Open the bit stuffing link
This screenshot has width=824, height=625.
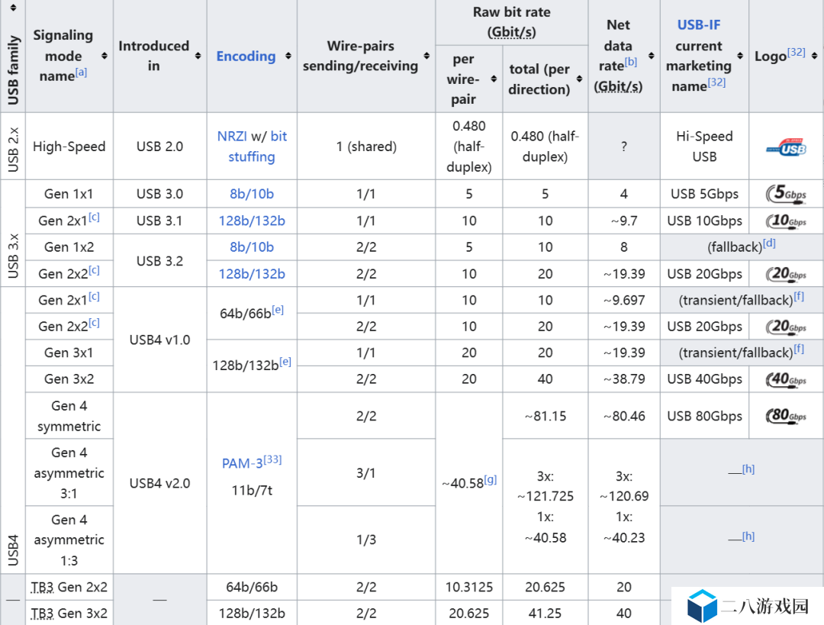click(x=258, y=146)
